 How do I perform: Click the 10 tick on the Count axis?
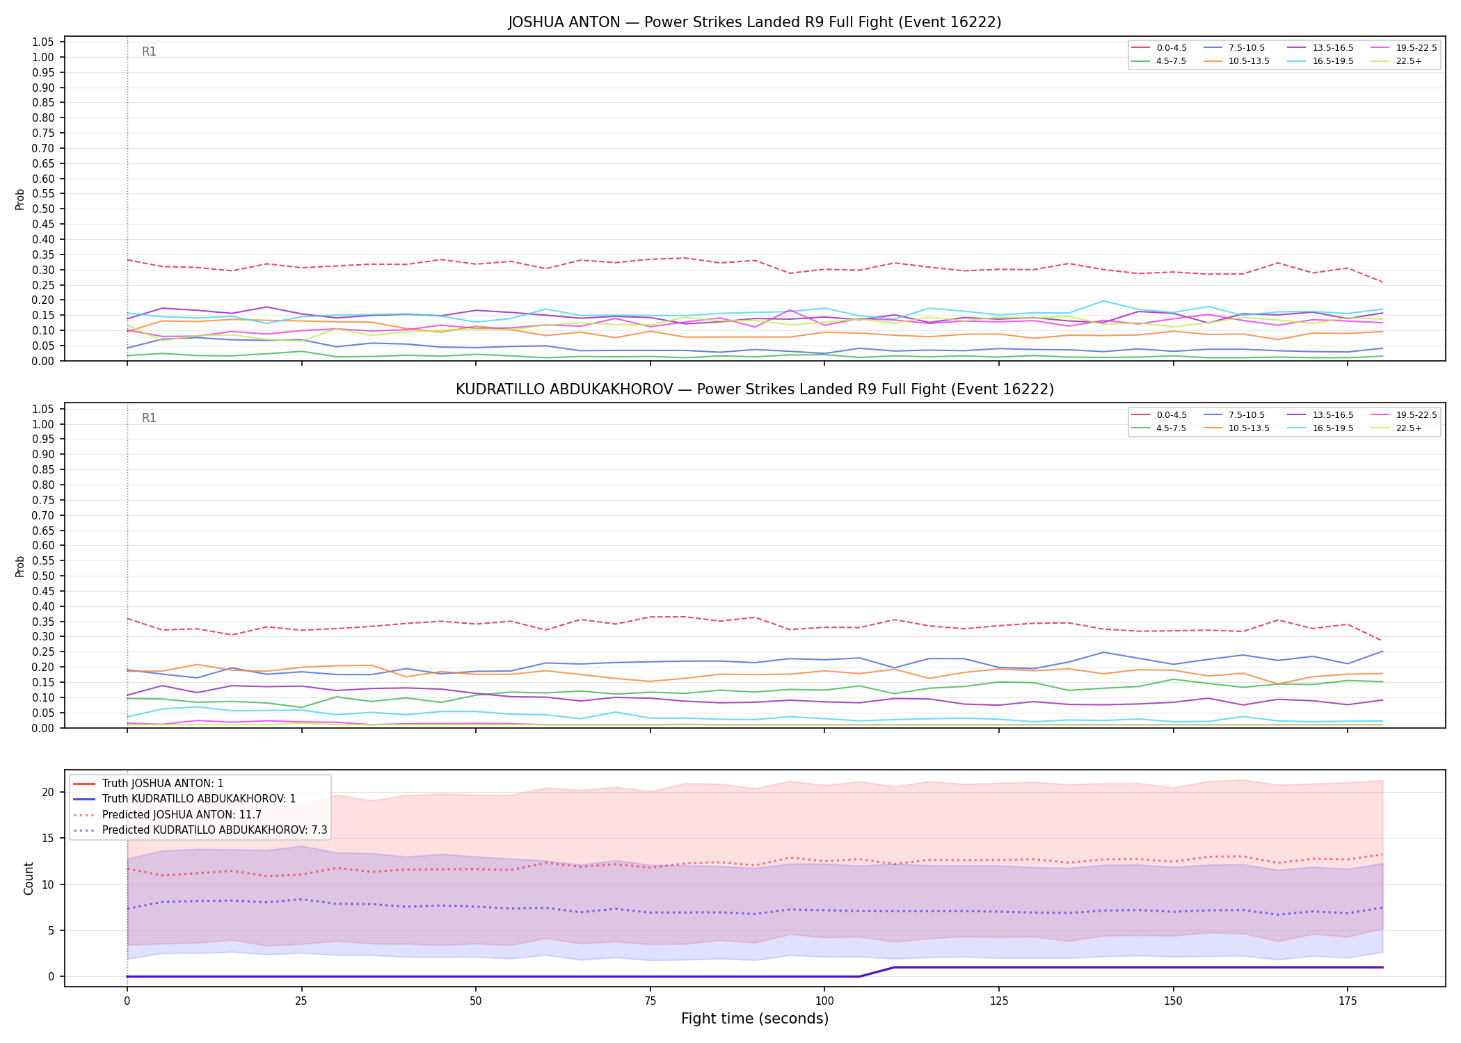pyautogui.click(x=48, y=884)
